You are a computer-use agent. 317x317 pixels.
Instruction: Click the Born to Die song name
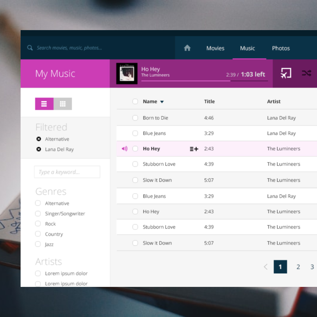coord(155,118)
